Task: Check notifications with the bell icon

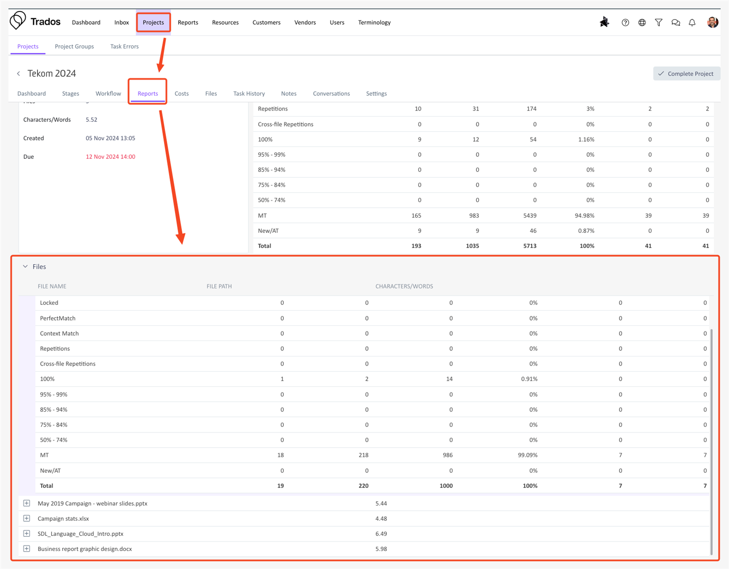Action: (692, 22)
